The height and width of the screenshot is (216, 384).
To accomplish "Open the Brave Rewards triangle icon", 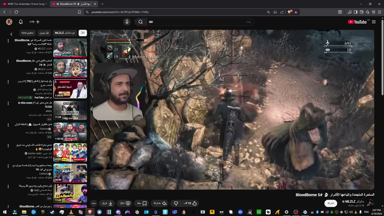I will click(296, 12).
